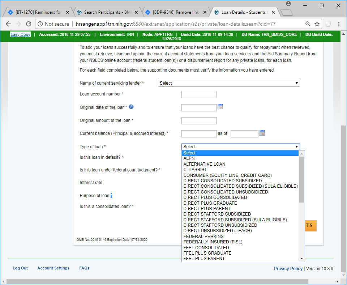Open the FAQs link
This screenshot has width=347, height=285.
click(84, 268)
